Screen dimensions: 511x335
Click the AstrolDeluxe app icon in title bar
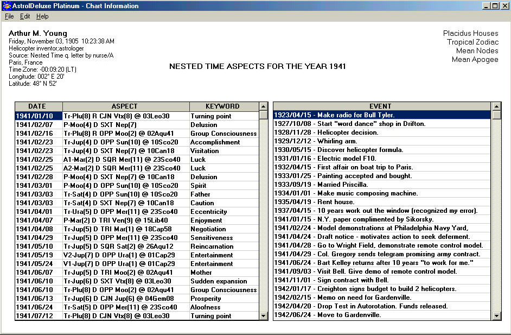[x=6, y=5]
